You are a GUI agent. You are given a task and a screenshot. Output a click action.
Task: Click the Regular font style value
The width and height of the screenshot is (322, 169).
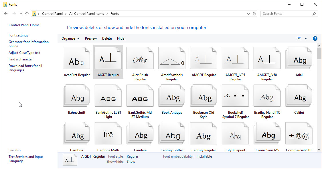(133, 156)
